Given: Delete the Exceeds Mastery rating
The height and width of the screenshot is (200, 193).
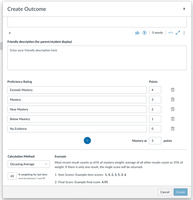Looking at the screenshot, I should (172, 90).
